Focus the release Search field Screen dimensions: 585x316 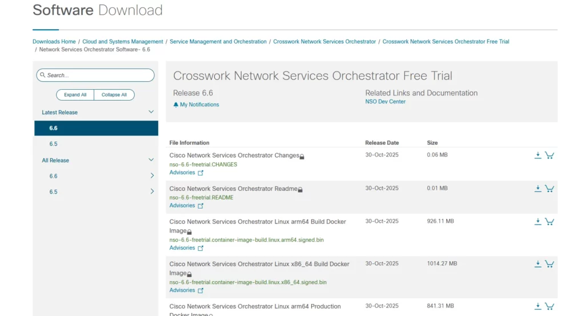(95, 75)
